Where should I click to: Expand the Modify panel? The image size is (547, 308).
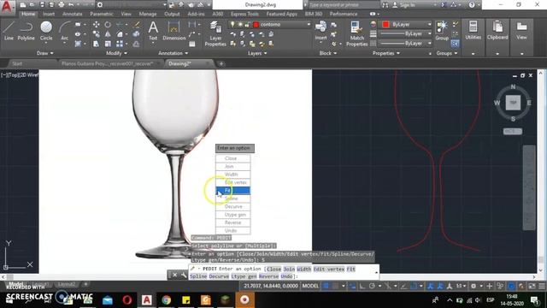tap(116, 53)
